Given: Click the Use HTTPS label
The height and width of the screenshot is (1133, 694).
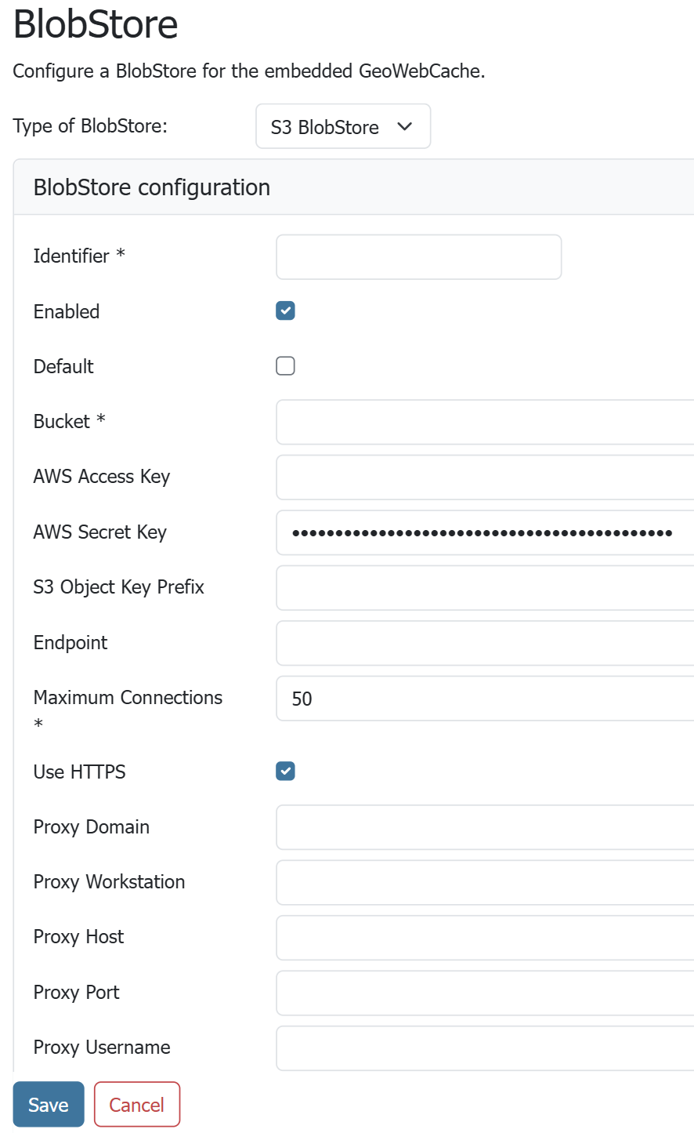Looking at the screenshot, I should (x=79, y=772).
